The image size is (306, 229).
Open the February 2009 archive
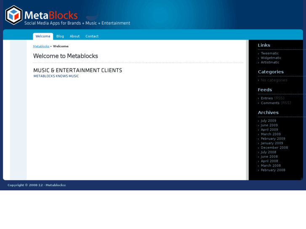(273, 139)
